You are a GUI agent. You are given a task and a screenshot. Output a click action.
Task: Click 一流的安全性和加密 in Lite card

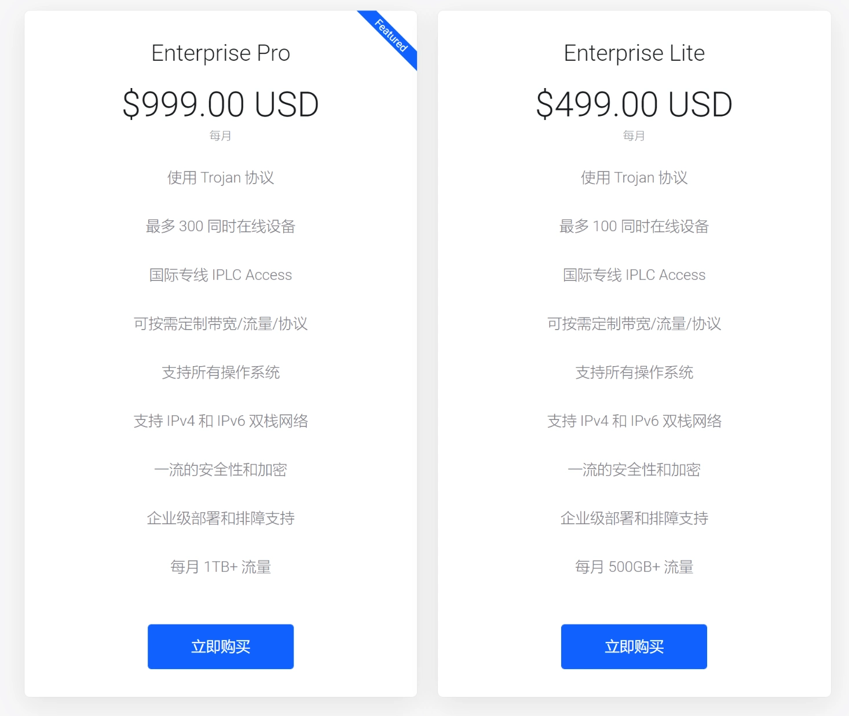634,470
